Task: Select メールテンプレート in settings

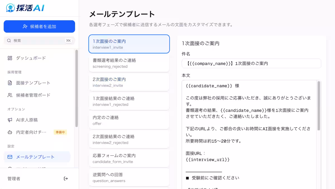Action: (x=37, y=157)
